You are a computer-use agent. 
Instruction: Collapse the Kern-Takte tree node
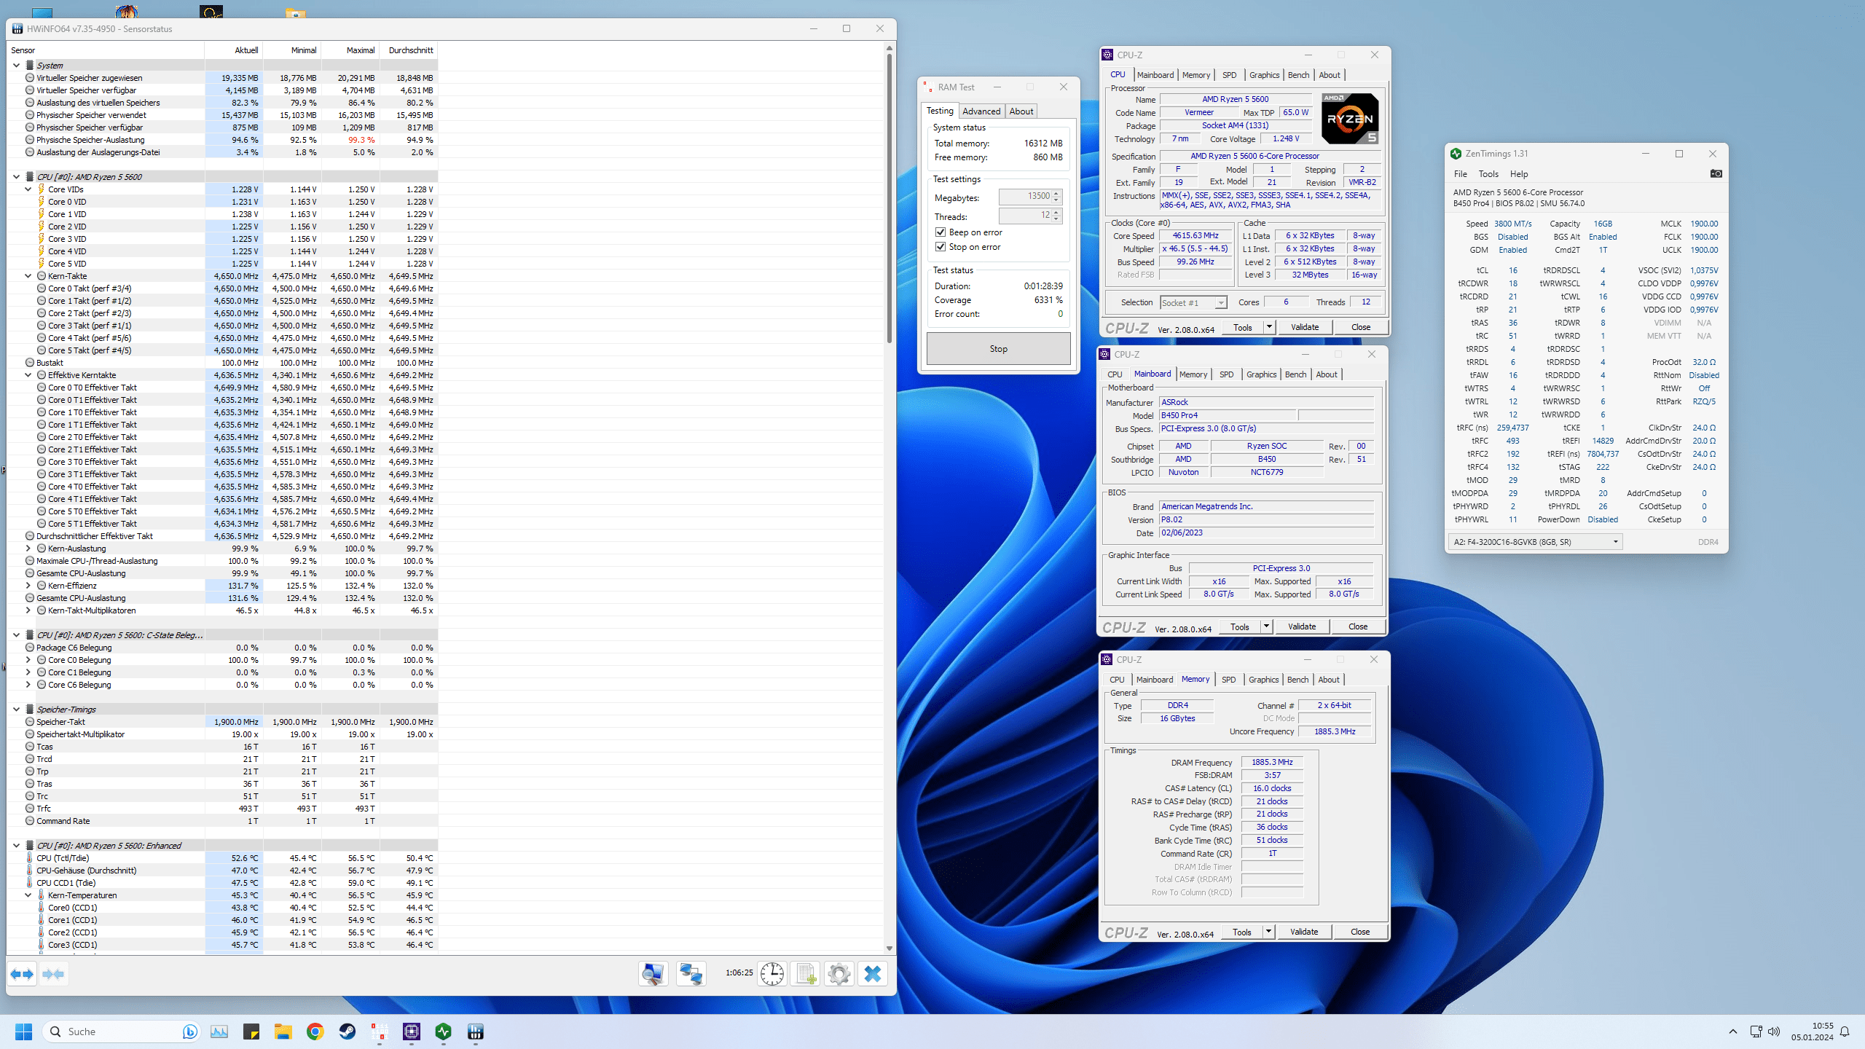pyautogui.click(x=28, y=276)
